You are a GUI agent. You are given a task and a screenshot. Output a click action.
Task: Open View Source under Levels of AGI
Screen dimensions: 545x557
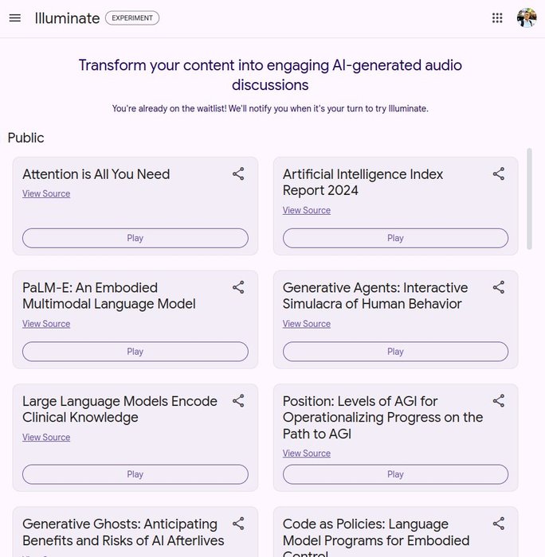(307, 454)
